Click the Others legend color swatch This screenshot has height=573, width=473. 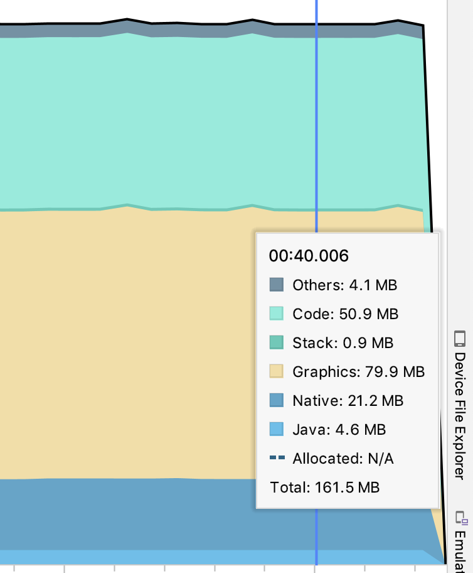[277, 285]
